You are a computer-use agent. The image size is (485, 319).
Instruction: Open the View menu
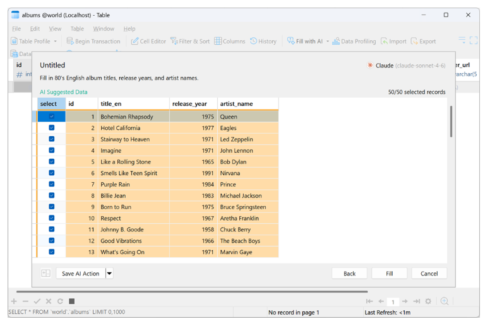[x=55, y=29]
